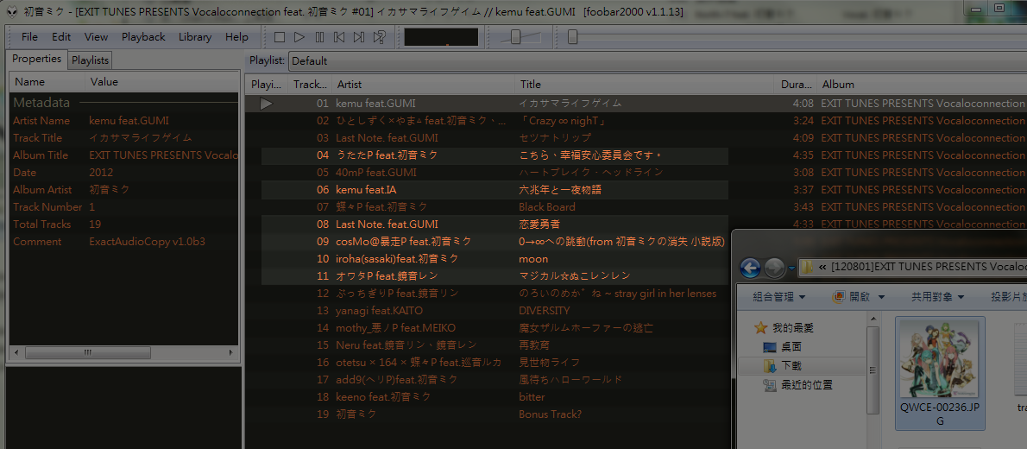Select track 03 セツナトリップ

[635, 137]
